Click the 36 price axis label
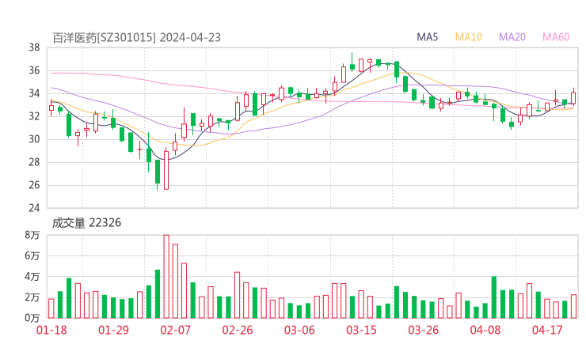 click(x=34, y=70)
